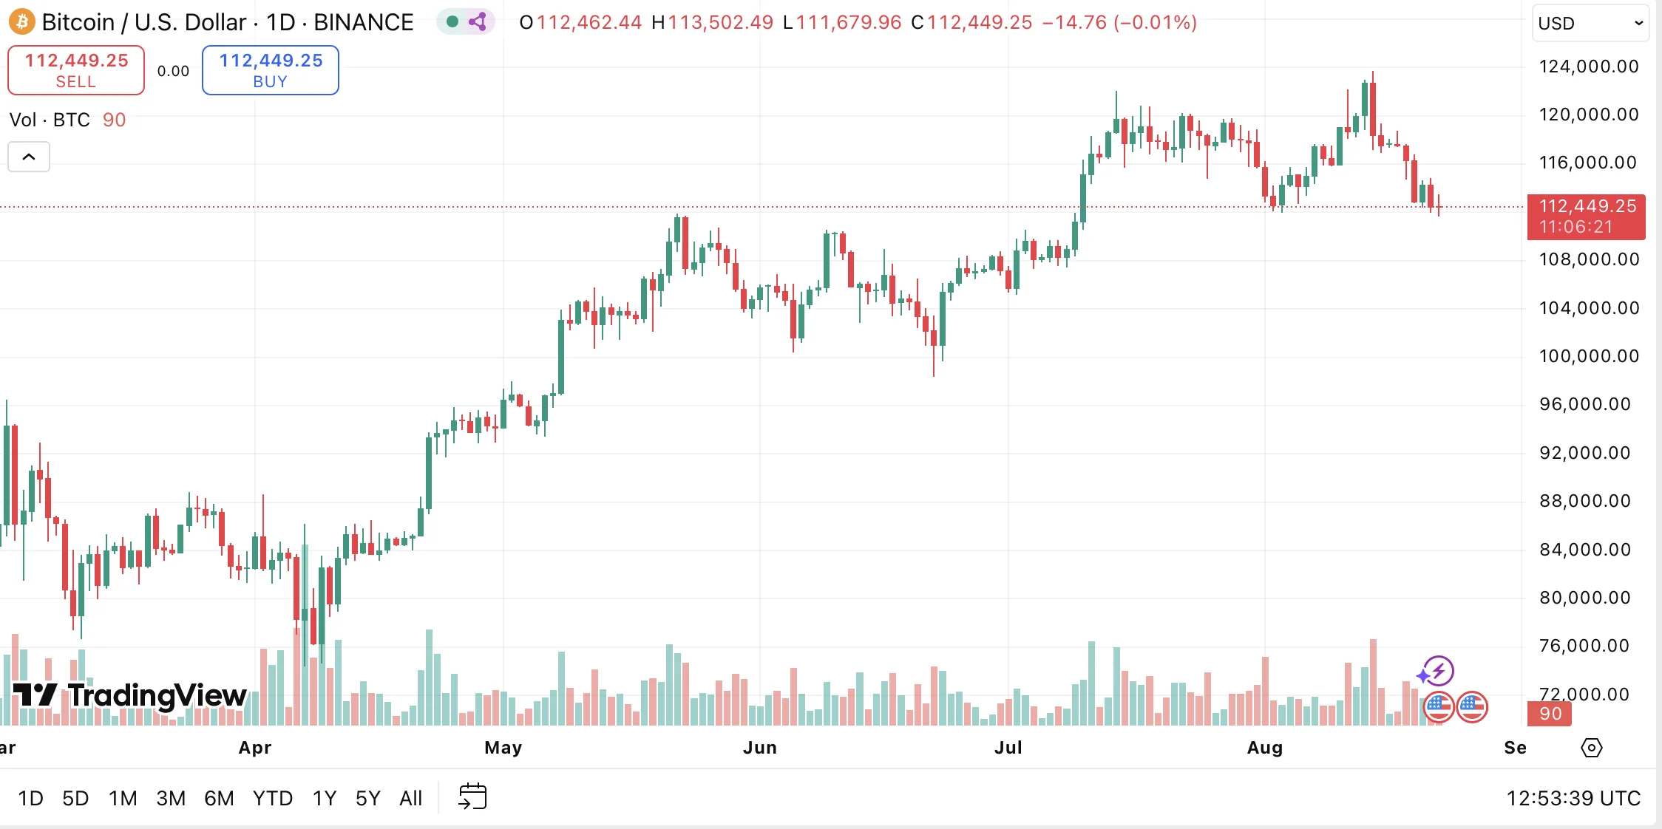Switch to the YTD timeframe tab
This screenshot has height=829, width=1662.
[x=274, y=798]
